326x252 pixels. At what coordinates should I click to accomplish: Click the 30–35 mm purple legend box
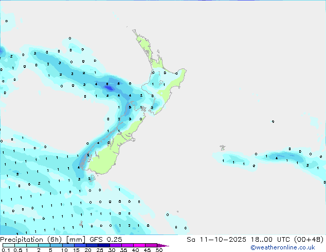[x=115, y=245]
